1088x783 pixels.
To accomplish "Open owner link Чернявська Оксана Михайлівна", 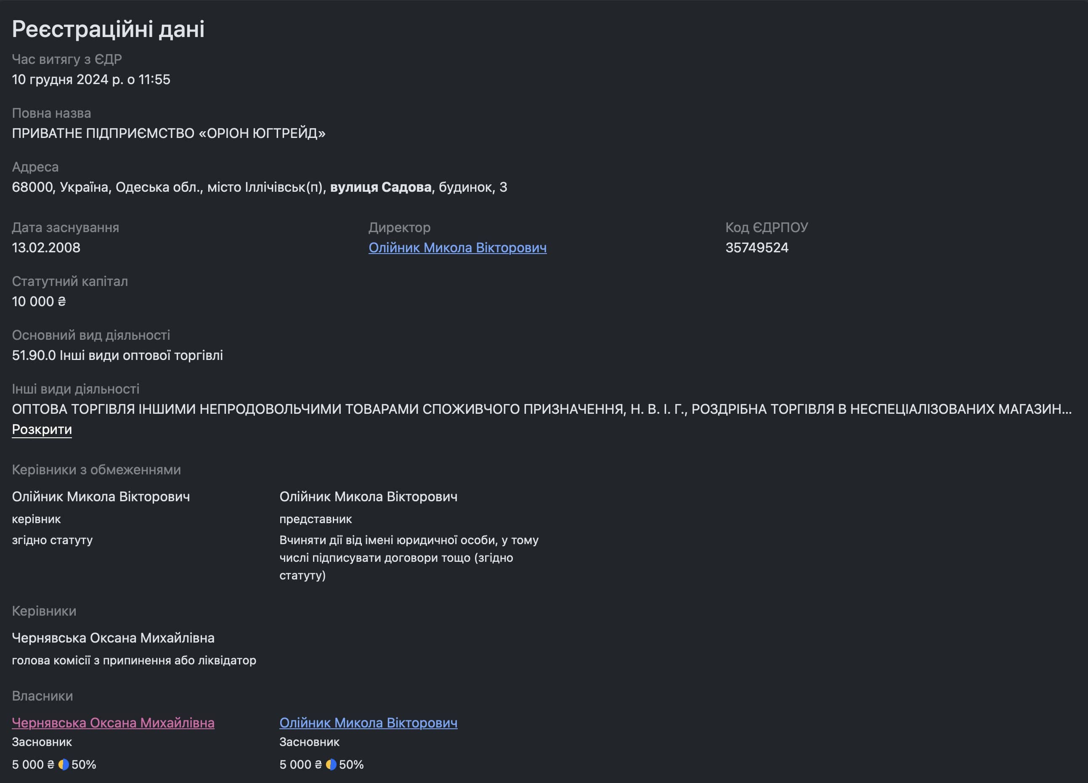I will 113,722.
